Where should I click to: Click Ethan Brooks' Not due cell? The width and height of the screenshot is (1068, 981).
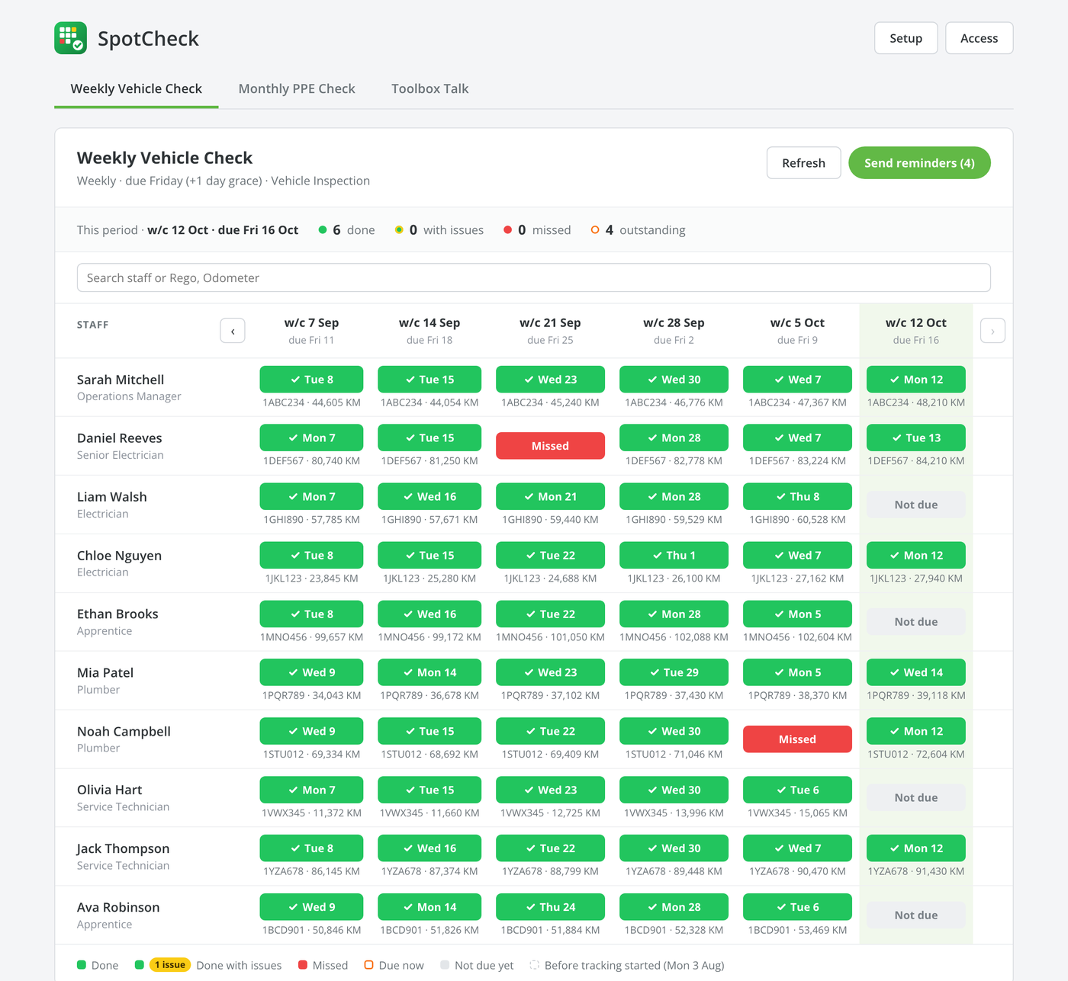point(915,622)
